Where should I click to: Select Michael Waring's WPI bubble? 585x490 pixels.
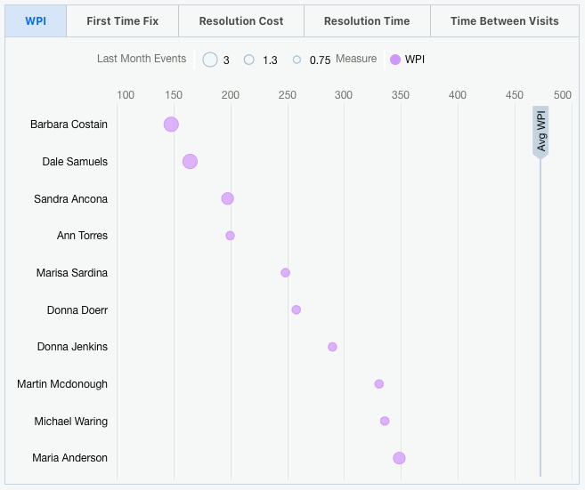pyautogui.click(x=385, y=421)
